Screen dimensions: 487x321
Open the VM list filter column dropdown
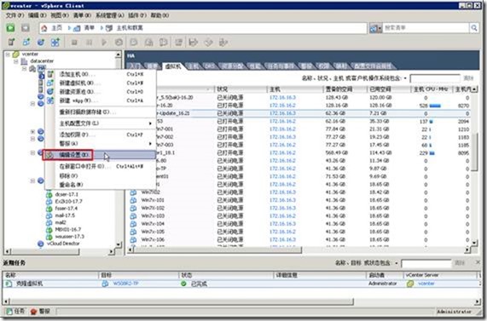(x=405, y=78)
